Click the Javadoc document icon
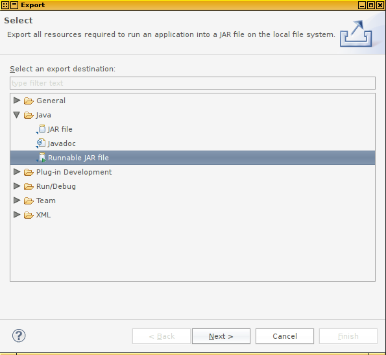This screenshot has height=355, width=386. tap(41, 143)
